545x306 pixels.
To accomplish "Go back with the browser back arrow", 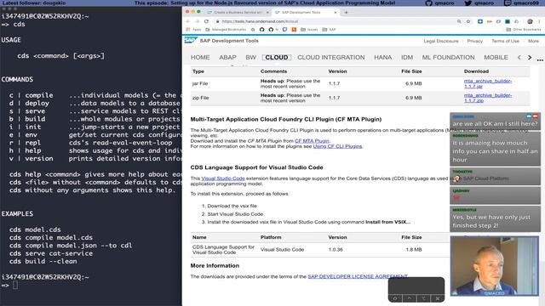I will 188,21.
